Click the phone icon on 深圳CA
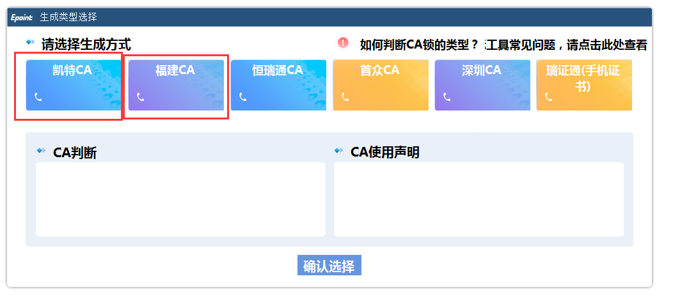 click(447, 97)
